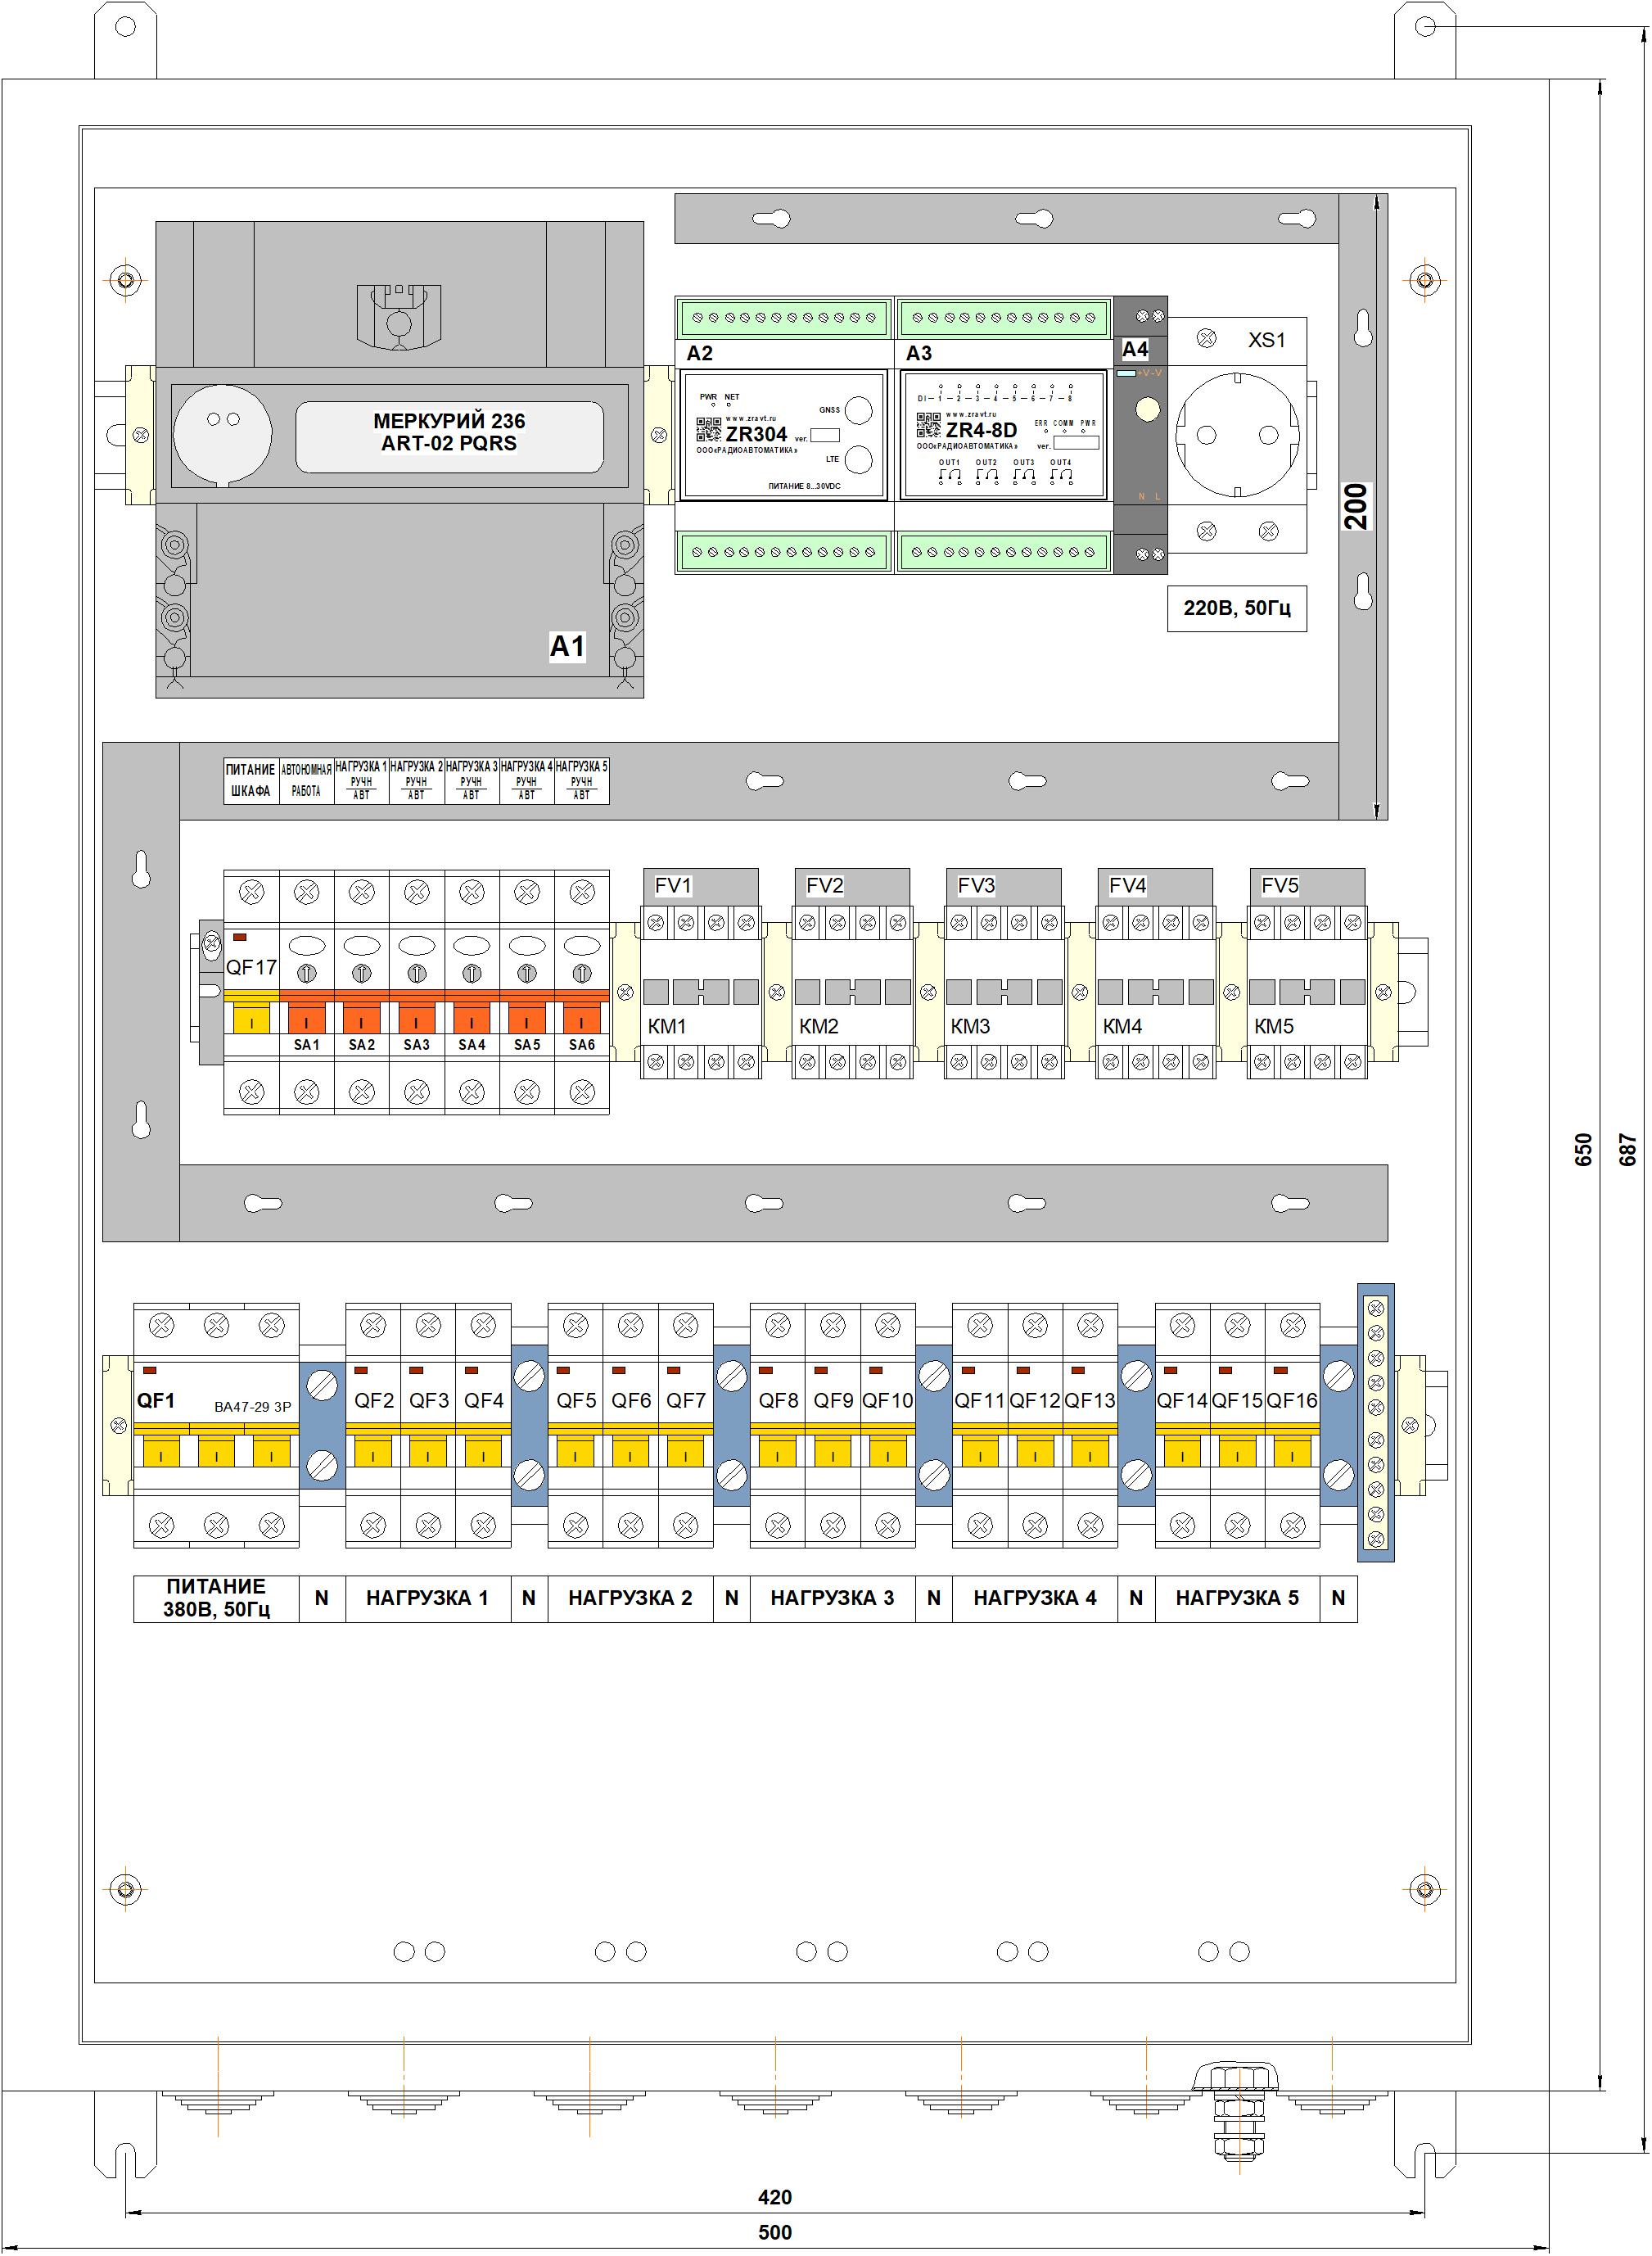
Task: Toggle the QF17 breaker lever
Action: (251, 1019)
